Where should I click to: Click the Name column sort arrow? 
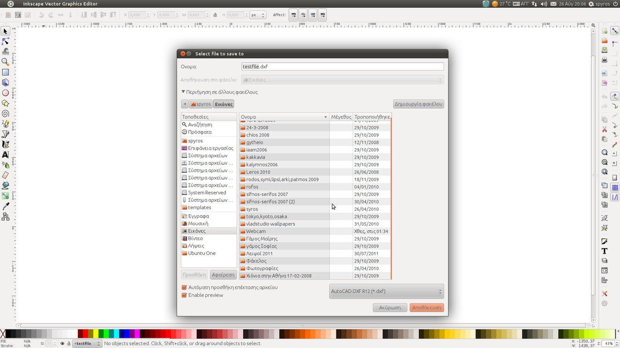(x=325, y=117)
